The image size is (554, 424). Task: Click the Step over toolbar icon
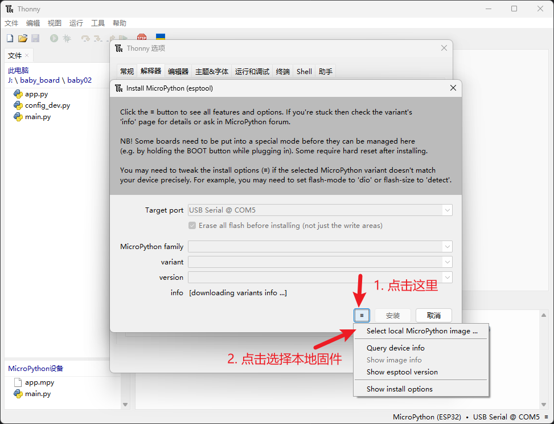pos(85,38)
